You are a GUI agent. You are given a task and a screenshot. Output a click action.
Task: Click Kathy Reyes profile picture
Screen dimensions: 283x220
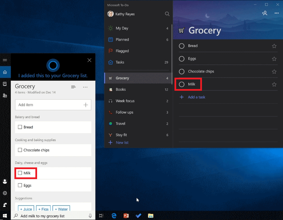point(110,14)
